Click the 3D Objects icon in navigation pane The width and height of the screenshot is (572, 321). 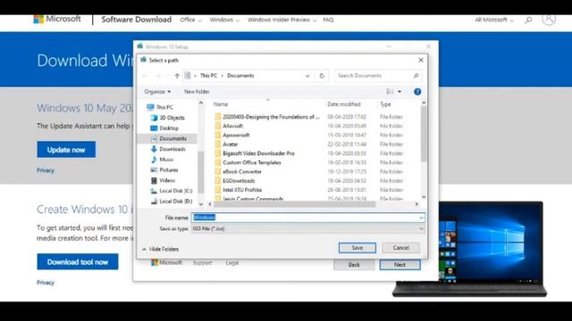click(x=154, y=118)
